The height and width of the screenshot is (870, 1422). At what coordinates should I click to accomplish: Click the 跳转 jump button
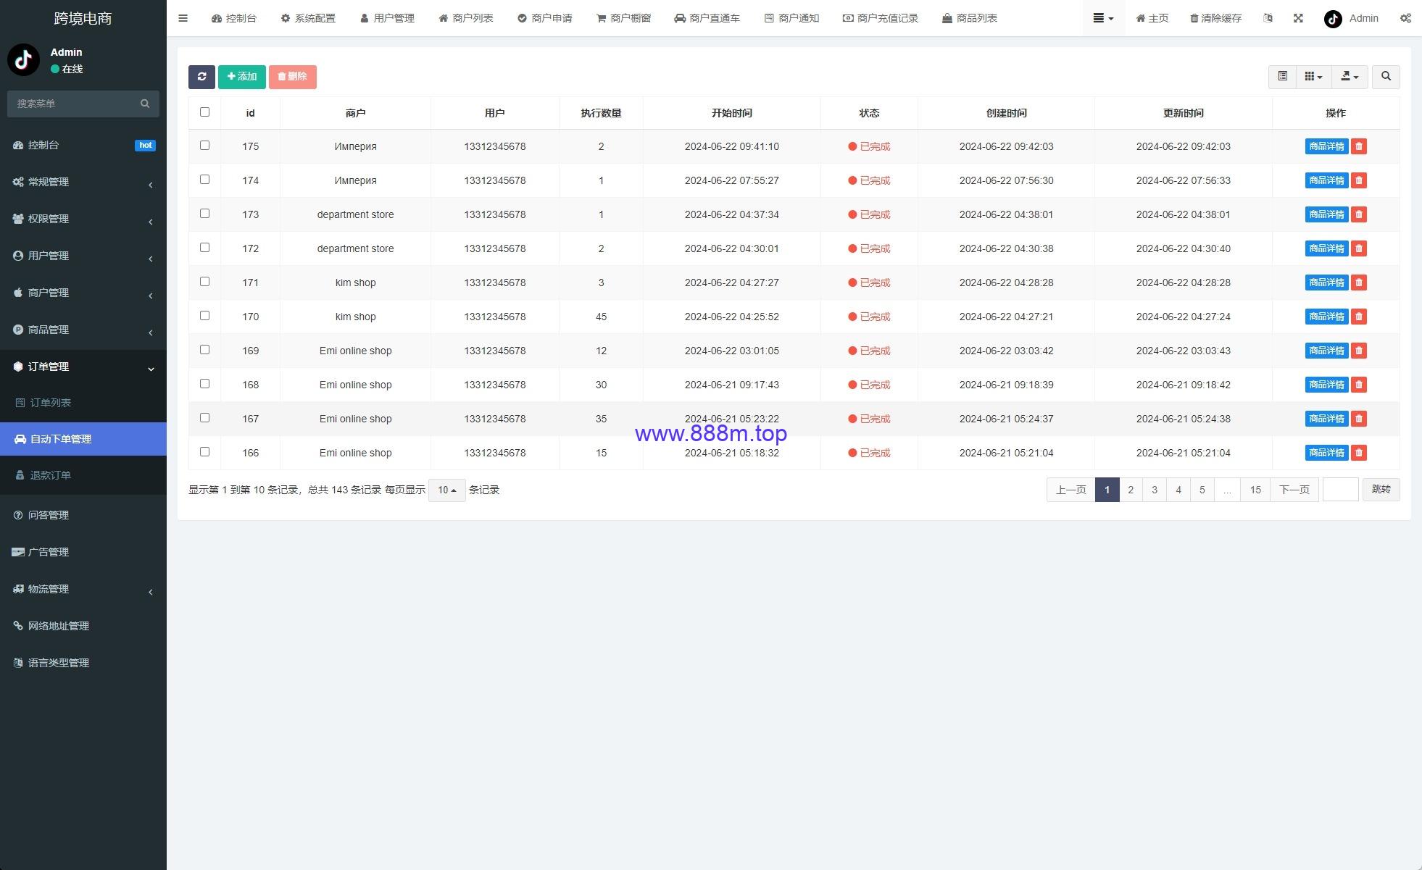(x=1381, y=490)
